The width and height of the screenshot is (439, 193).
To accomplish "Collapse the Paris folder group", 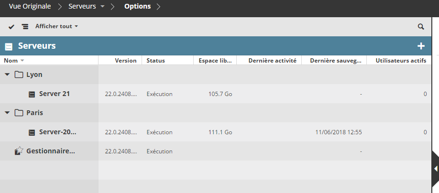I will pos(7,113).
